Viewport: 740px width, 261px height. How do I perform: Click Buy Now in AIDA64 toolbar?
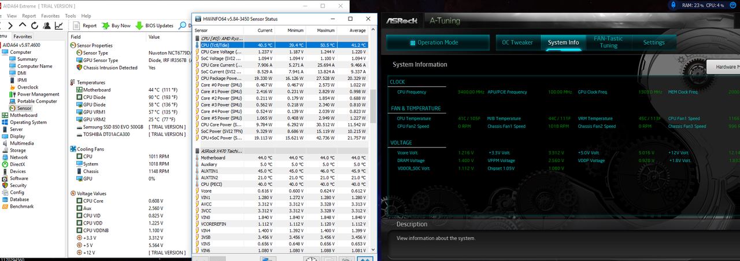coord(116,25)
